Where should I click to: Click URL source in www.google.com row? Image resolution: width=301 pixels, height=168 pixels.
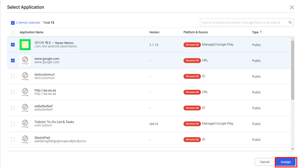pos(205,60)
